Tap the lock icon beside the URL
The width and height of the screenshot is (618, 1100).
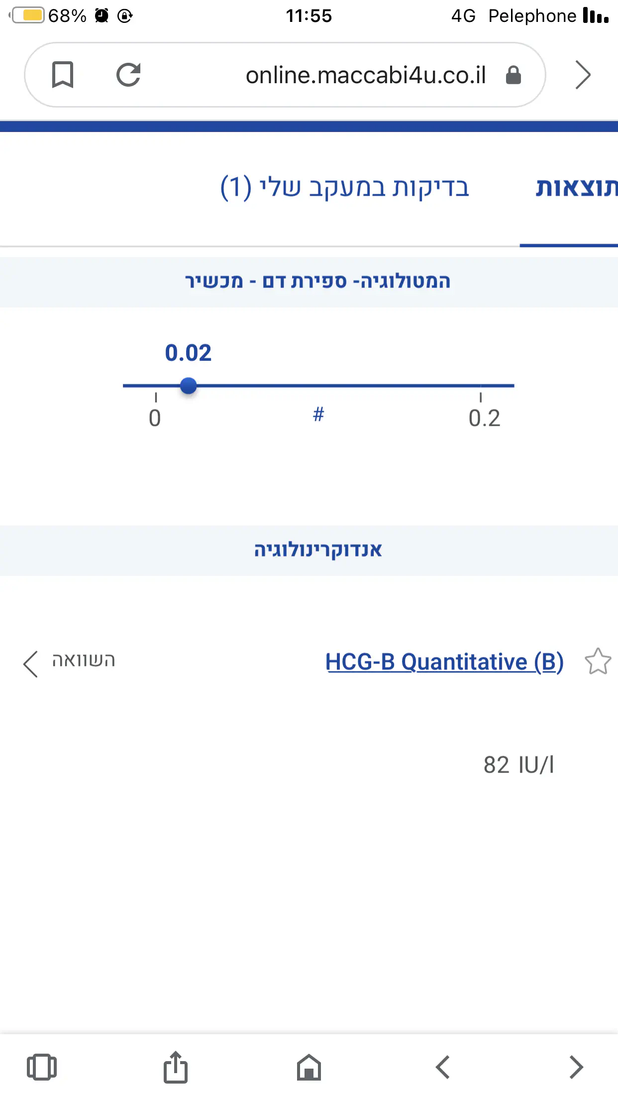tap(513, 75)
